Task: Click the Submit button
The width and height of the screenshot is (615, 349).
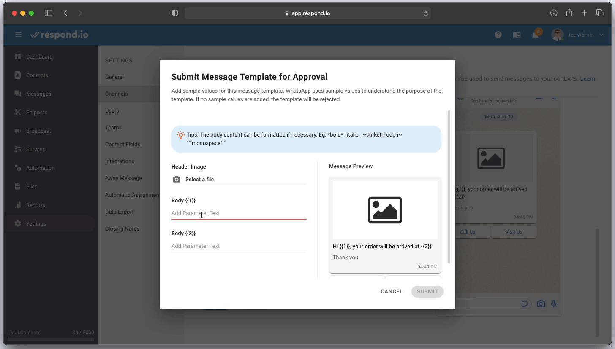Action: (x=427, y=292)
